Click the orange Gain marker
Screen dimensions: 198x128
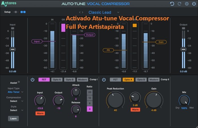click(161, 42)
